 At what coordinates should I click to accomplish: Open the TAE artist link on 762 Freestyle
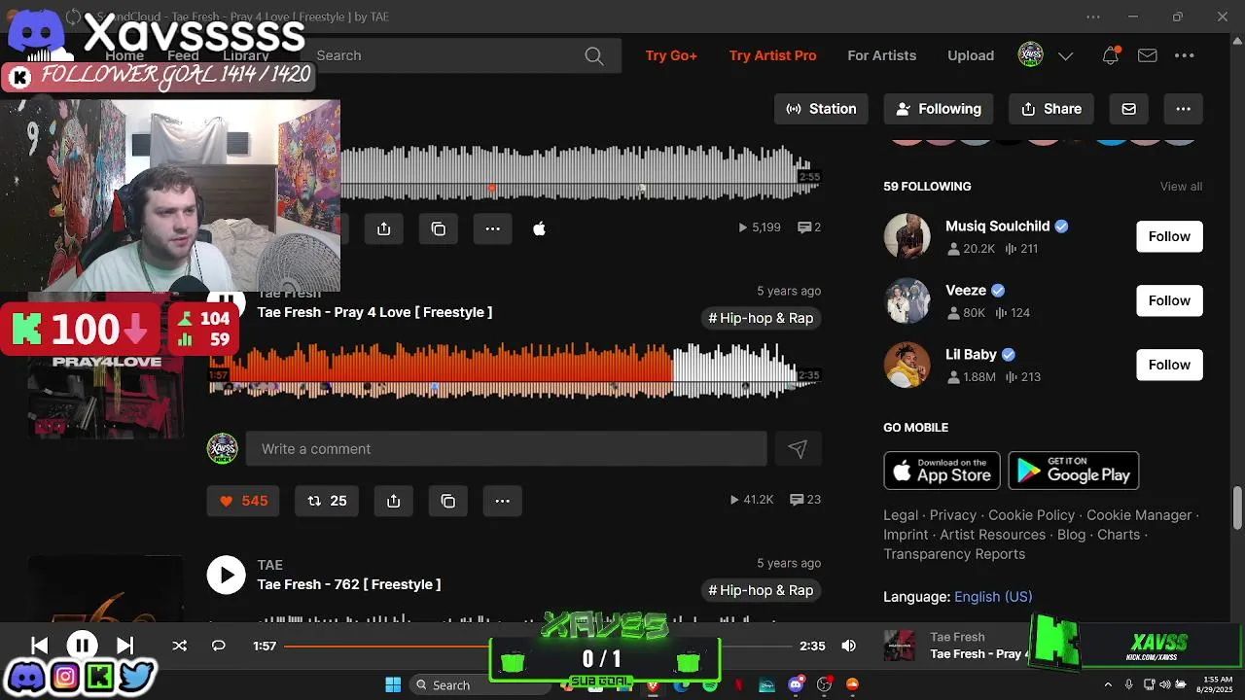pyautogui.click(x=270, y=565)
